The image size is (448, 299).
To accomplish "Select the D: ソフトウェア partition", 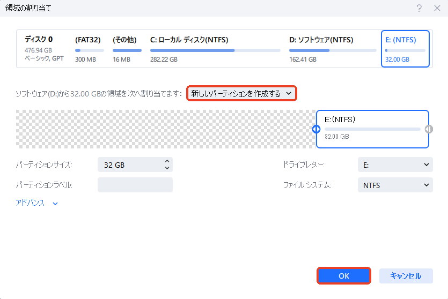I will [x=332, y=49].
